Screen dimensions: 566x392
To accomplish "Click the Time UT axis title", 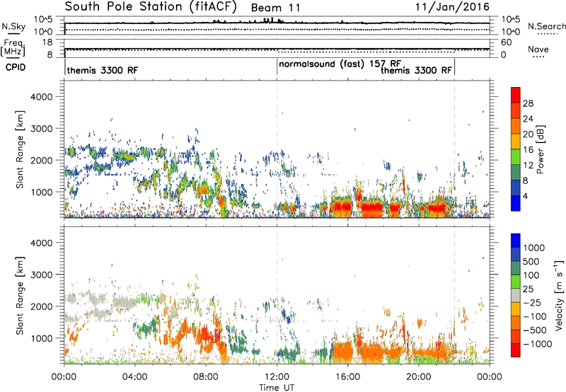I will pos(277,388).
